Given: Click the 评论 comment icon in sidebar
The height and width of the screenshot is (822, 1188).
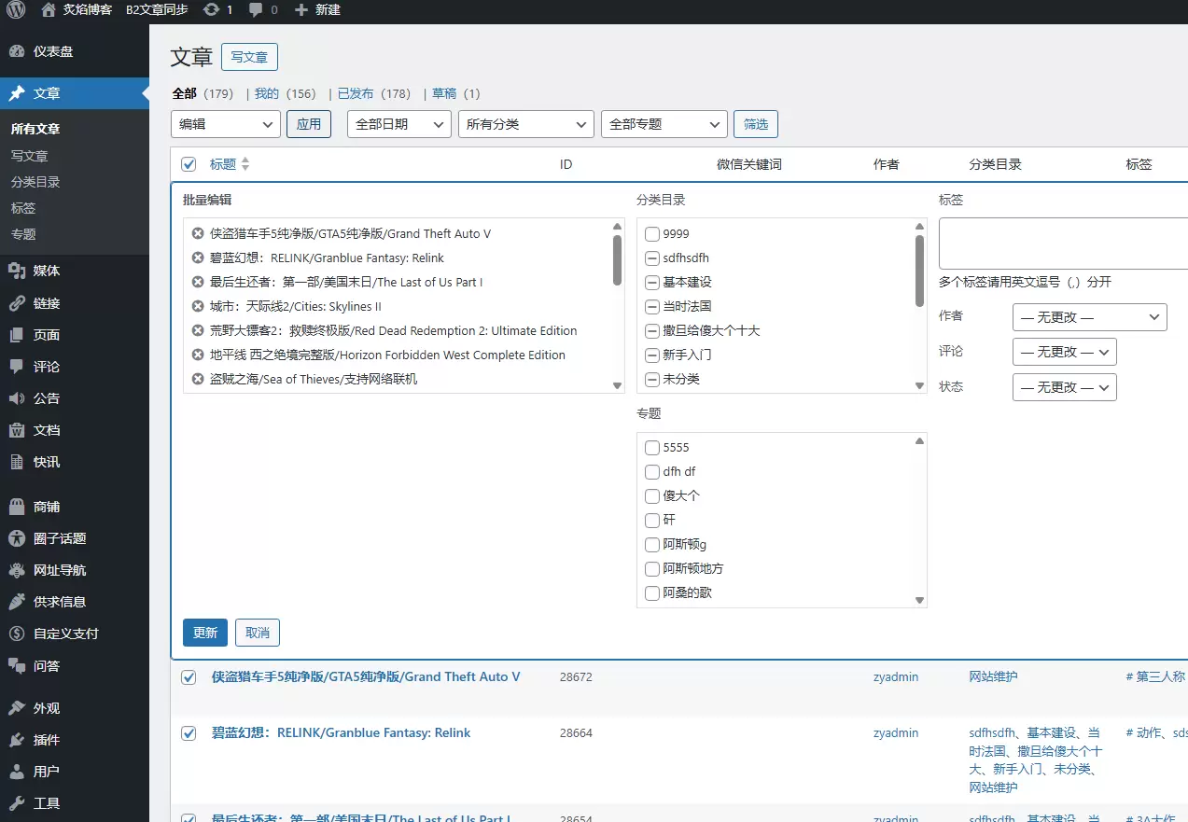Looking at the screenshot, I should (17, 367).
